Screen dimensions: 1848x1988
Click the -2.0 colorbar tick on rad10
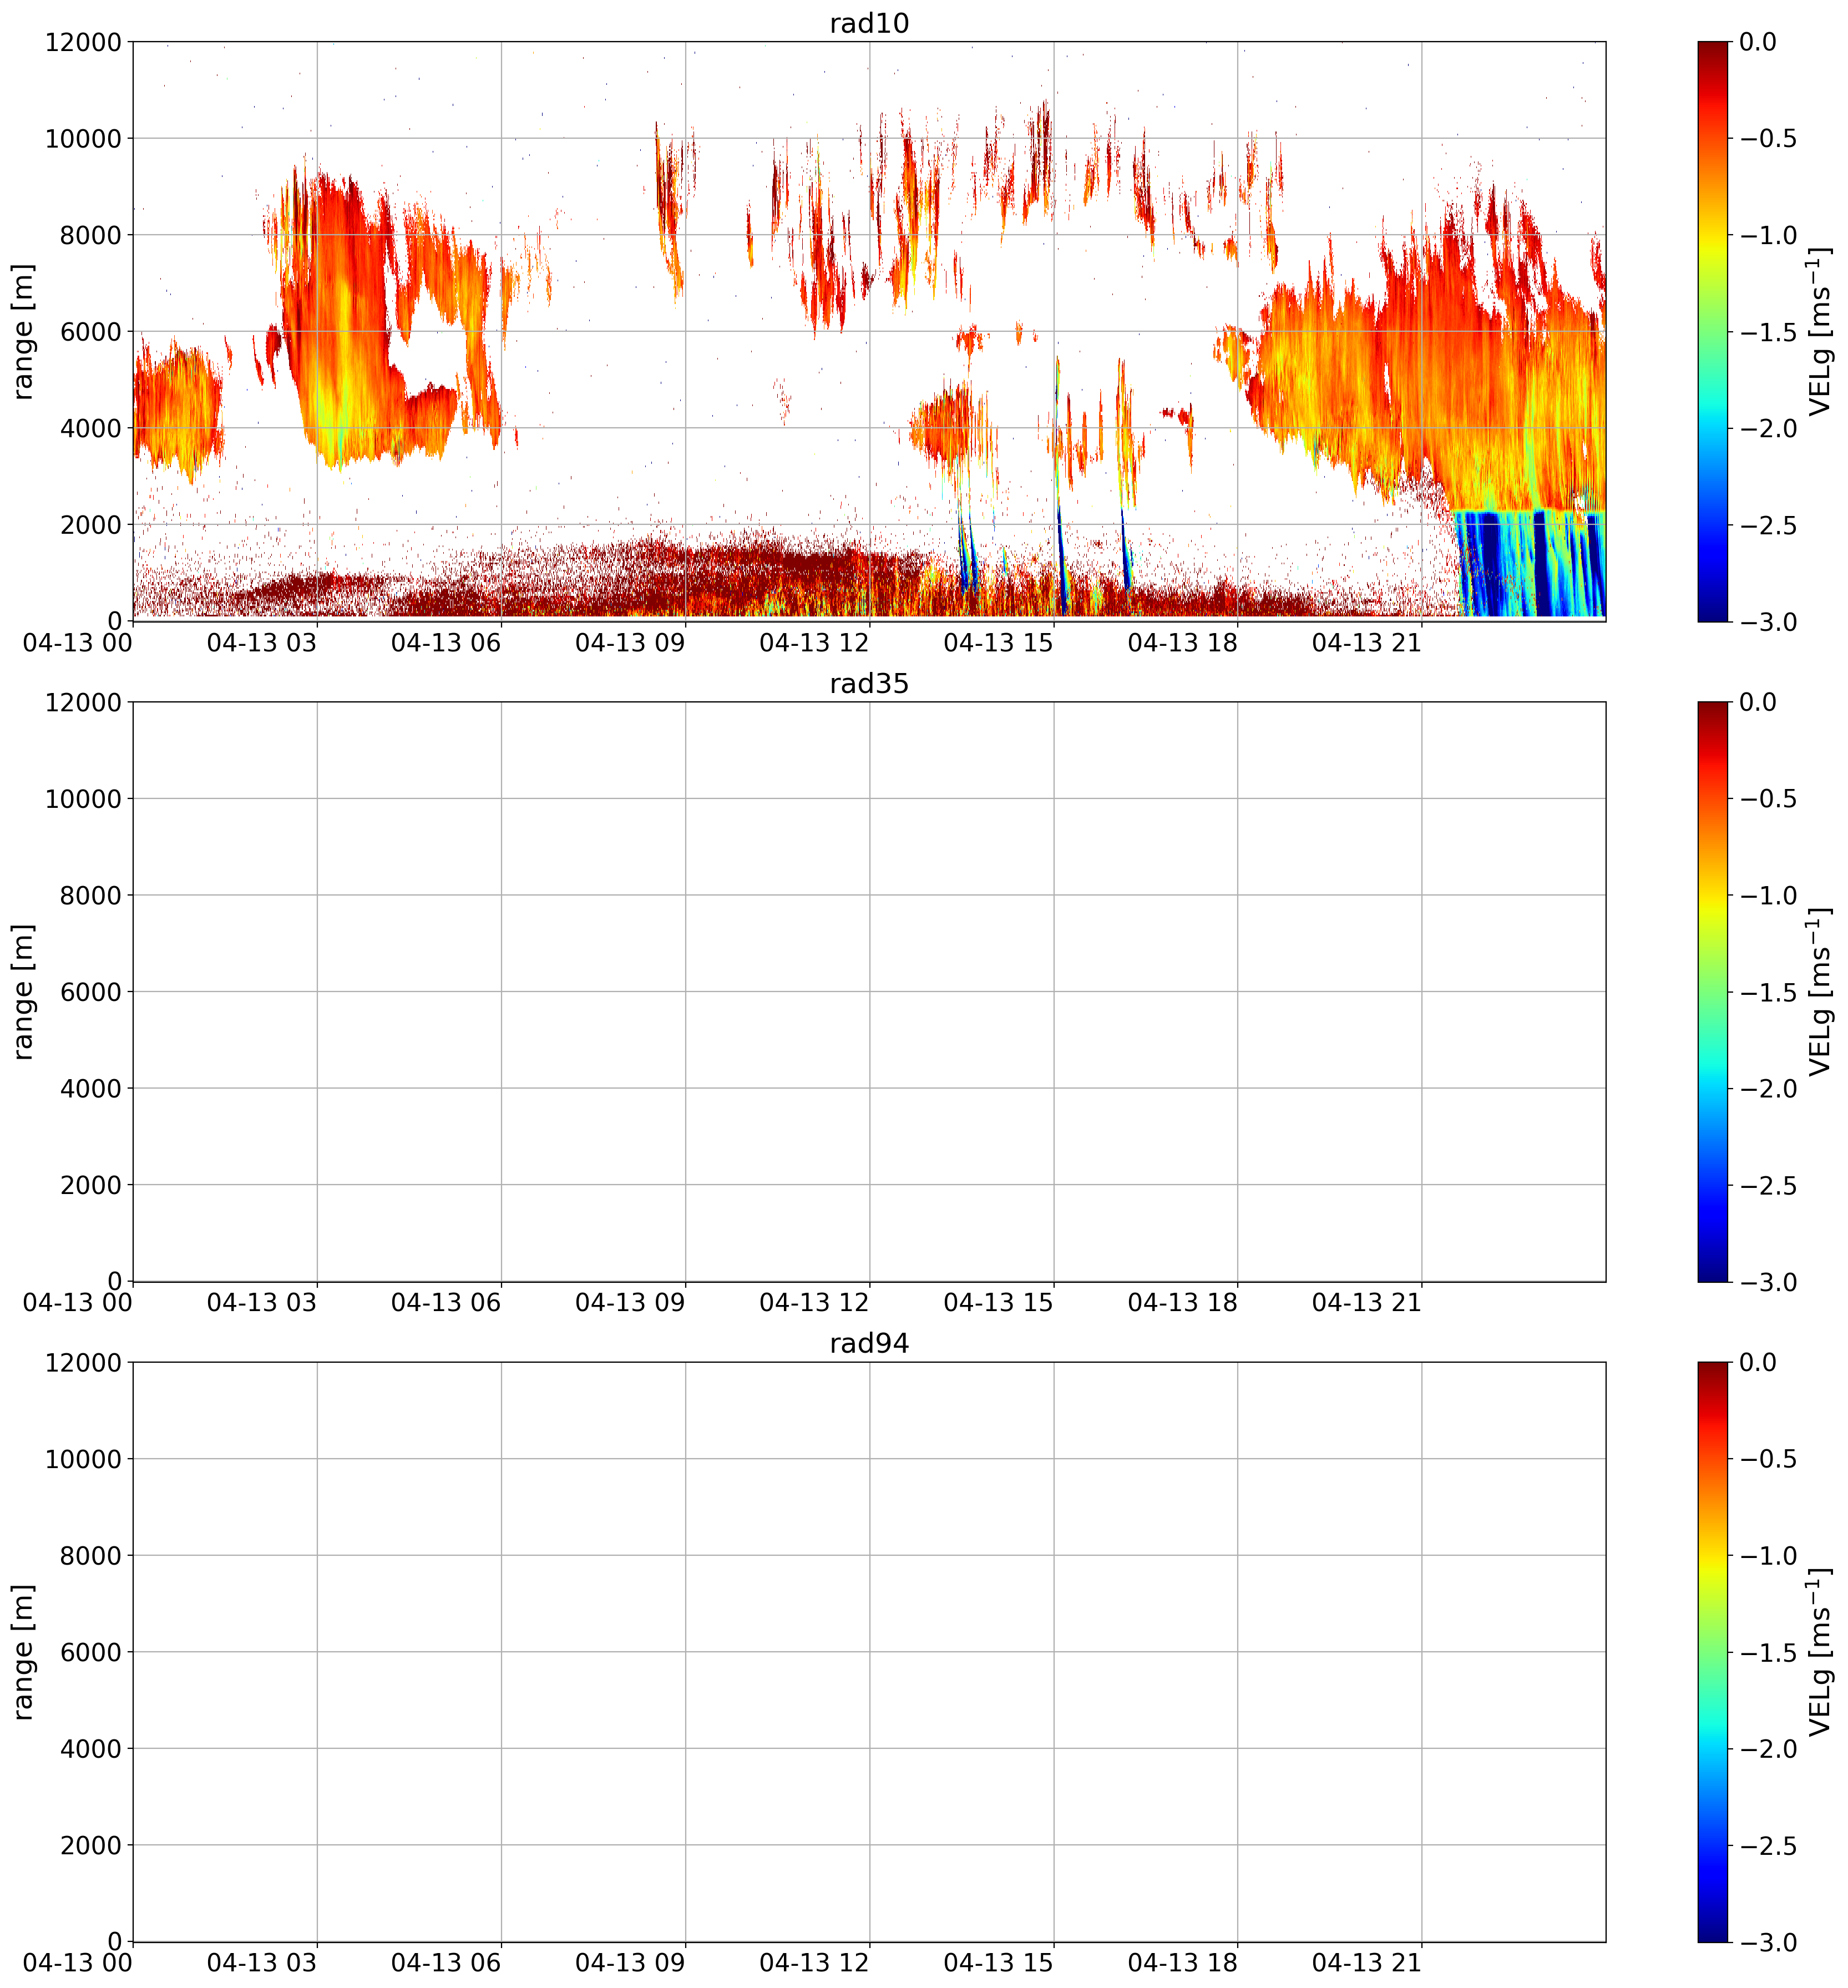(1768, 428)
